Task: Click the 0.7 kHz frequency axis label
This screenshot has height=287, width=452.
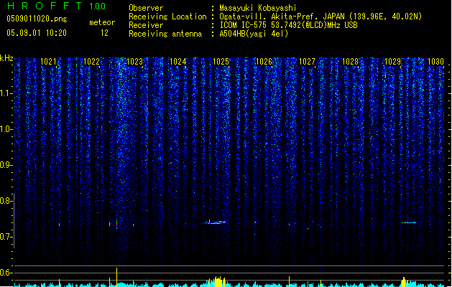Action: point(6,237)
